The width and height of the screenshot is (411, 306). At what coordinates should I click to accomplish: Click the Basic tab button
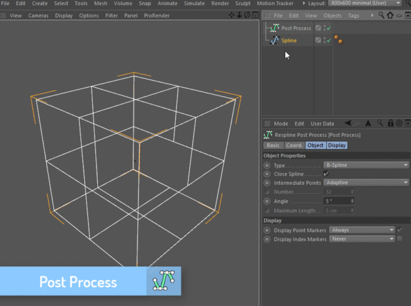[x=273, y=145]
